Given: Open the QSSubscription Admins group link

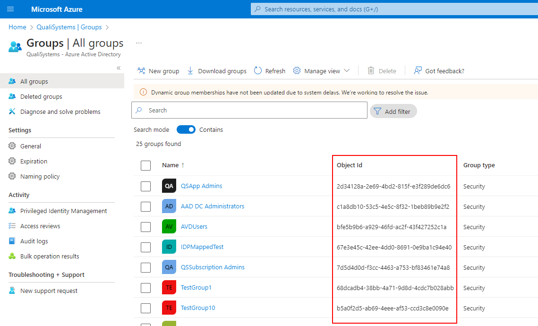Looking at the screenshot, I should pos(213,267).
